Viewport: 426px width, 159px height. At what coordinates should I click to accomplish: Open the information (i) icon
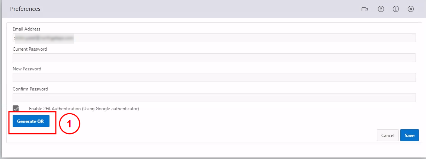(396, 9)
